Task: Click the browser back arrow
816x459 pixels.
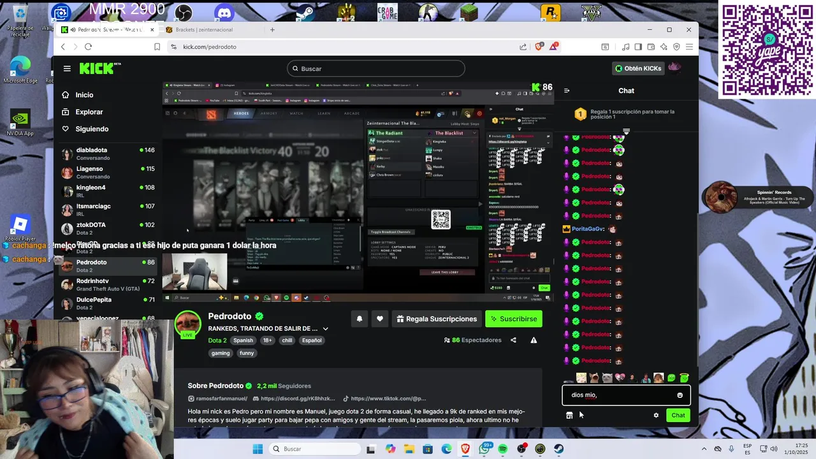Action: coord(62,47)
